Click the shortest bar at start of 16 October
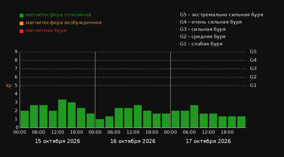284x157 pixels. [x=100, y=123]
